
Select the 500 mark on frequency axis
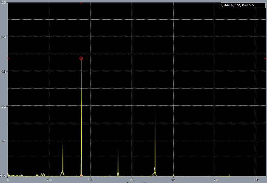90,180
